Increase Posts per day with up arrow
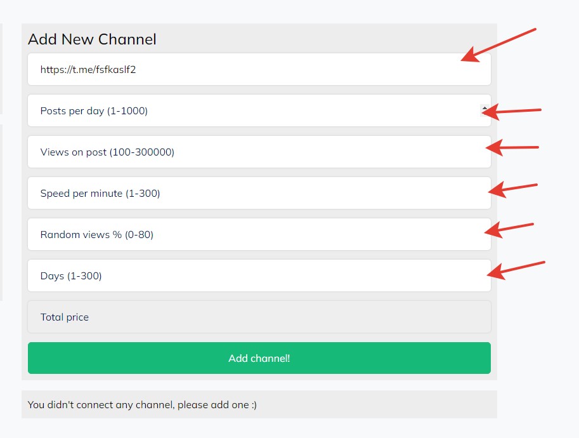Image resolution: width=579 pixels, height=438 pixels. (x=485, y=109)
